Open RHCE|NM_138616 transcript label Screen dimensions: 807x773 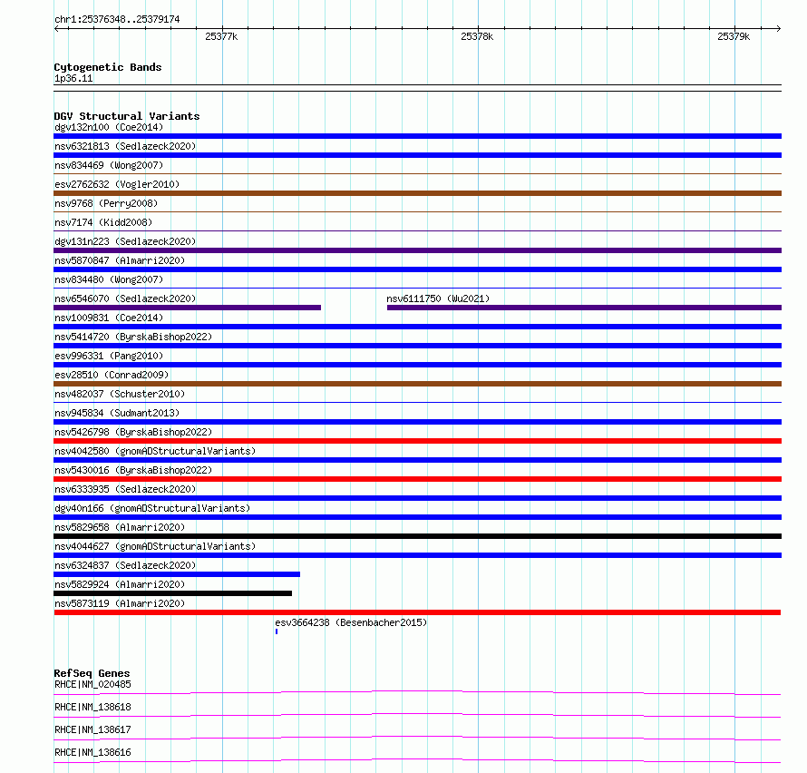[92, 752]
